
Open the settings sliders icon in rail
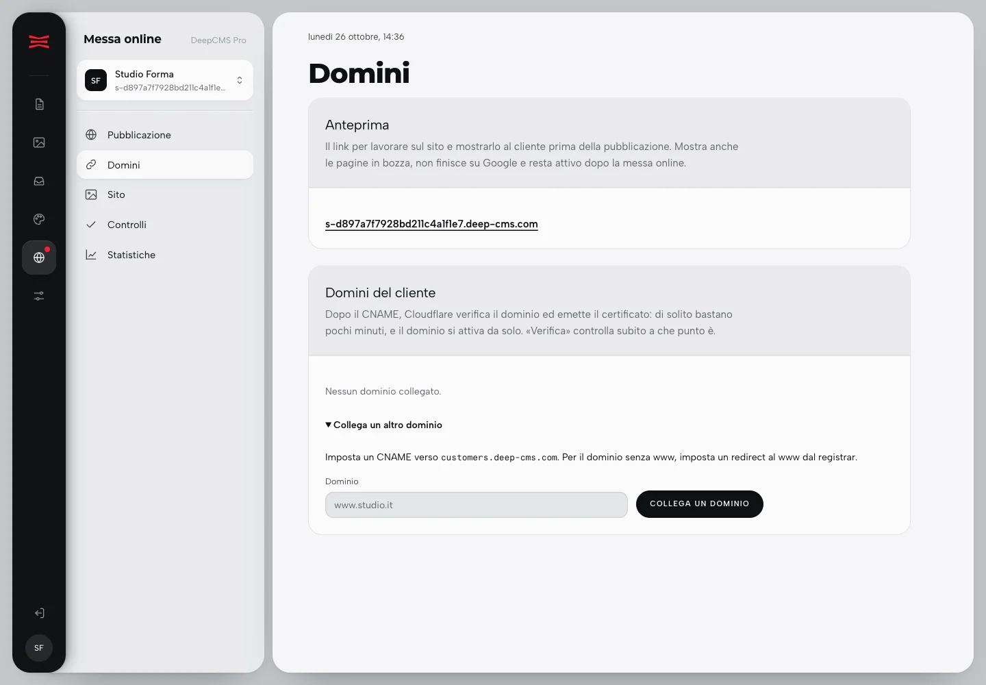coord(39,296)
